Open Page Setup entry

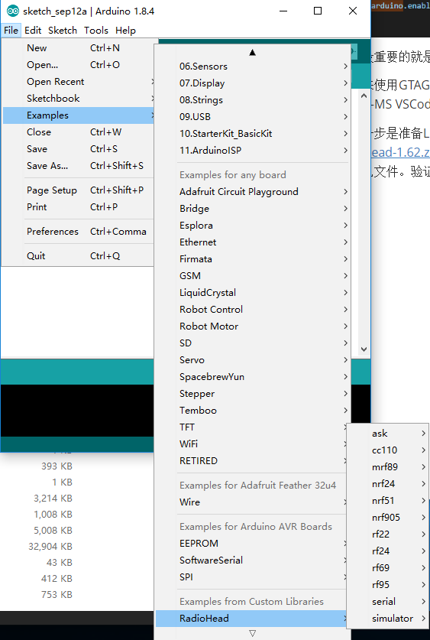click(78, 190)
